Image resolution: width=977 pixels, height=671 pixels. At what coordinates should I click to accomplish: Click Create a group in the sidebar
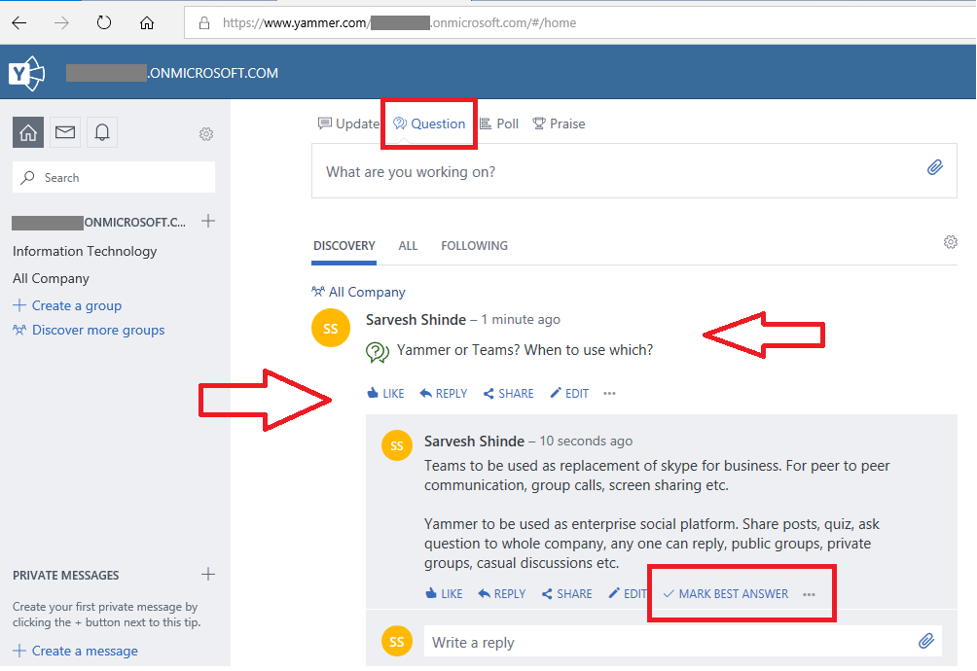[x=66, y=304]
